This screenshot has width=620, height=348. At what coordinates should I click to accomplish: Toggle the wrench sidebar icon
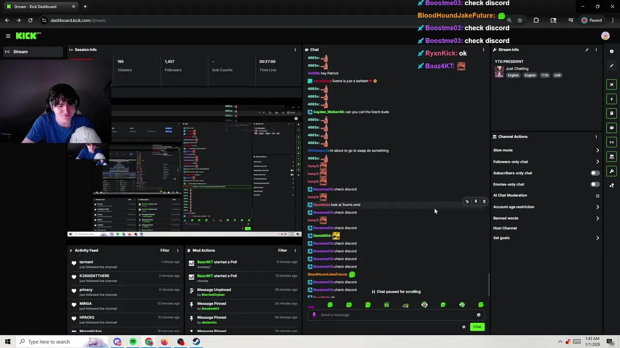coord(611,171)
